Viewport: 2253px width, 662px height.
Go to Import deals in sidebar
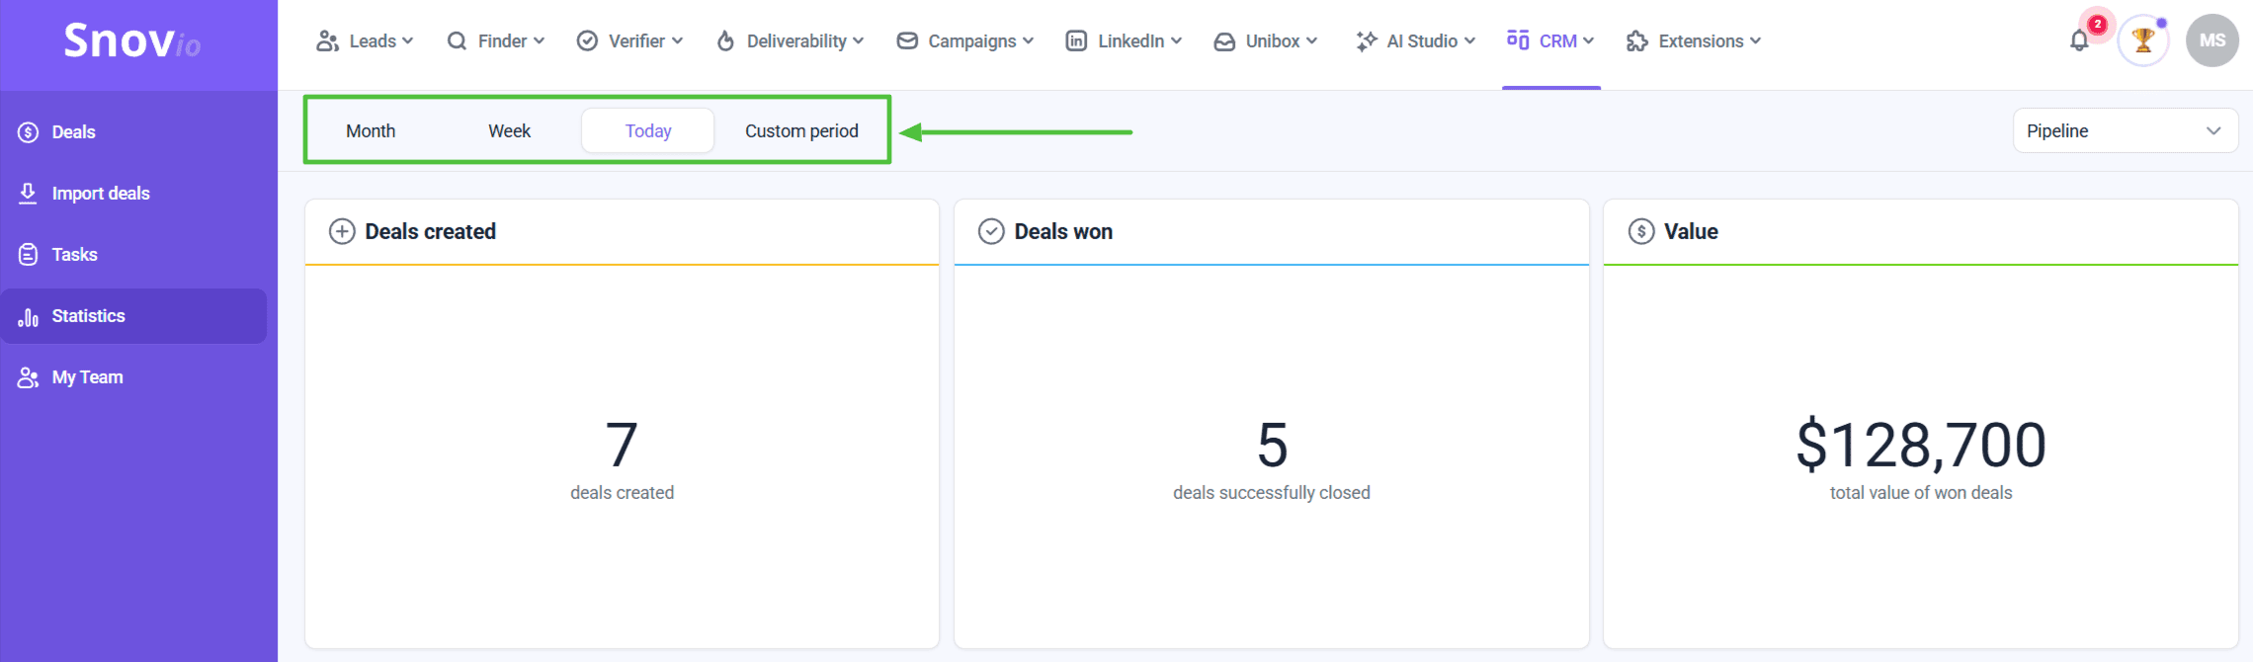pos(100,194)
